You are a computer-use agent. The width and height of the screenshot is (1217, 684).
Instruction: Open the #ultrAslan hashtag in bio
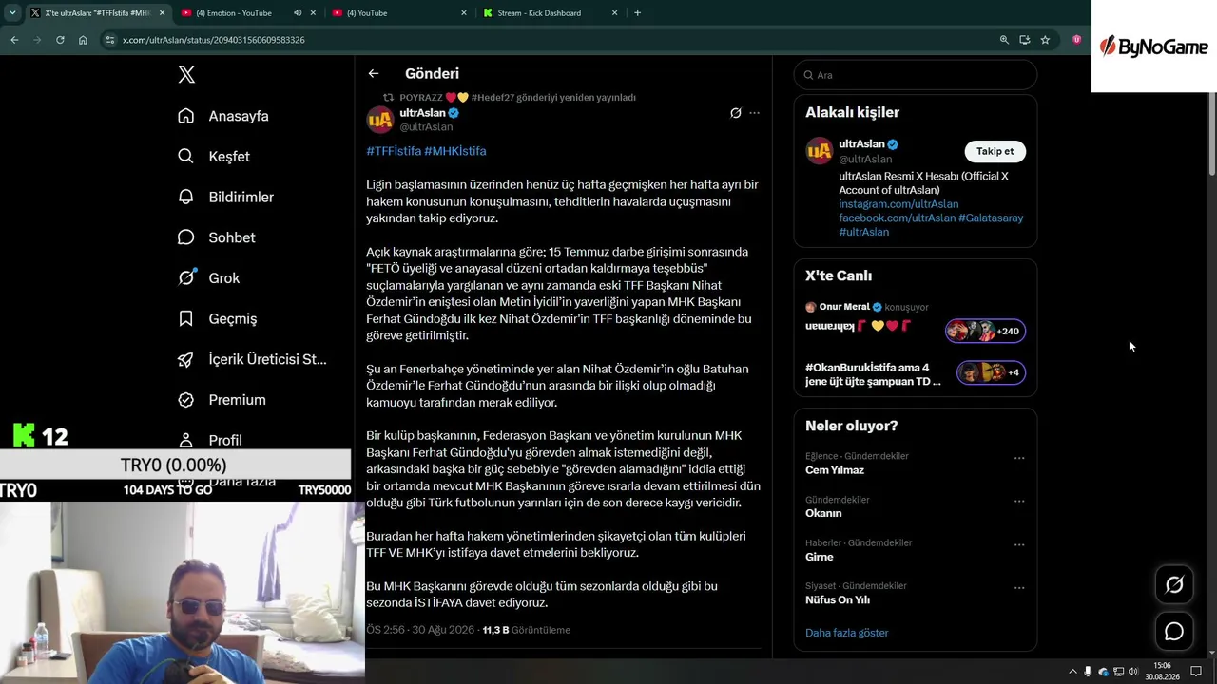click(863, 232)
